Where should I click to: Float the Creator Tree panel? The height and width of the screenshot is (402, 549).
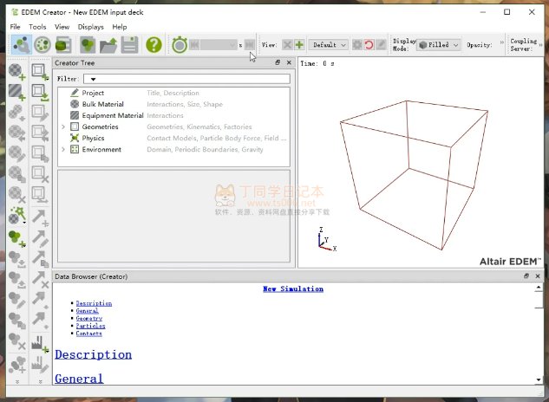[278, 63]
